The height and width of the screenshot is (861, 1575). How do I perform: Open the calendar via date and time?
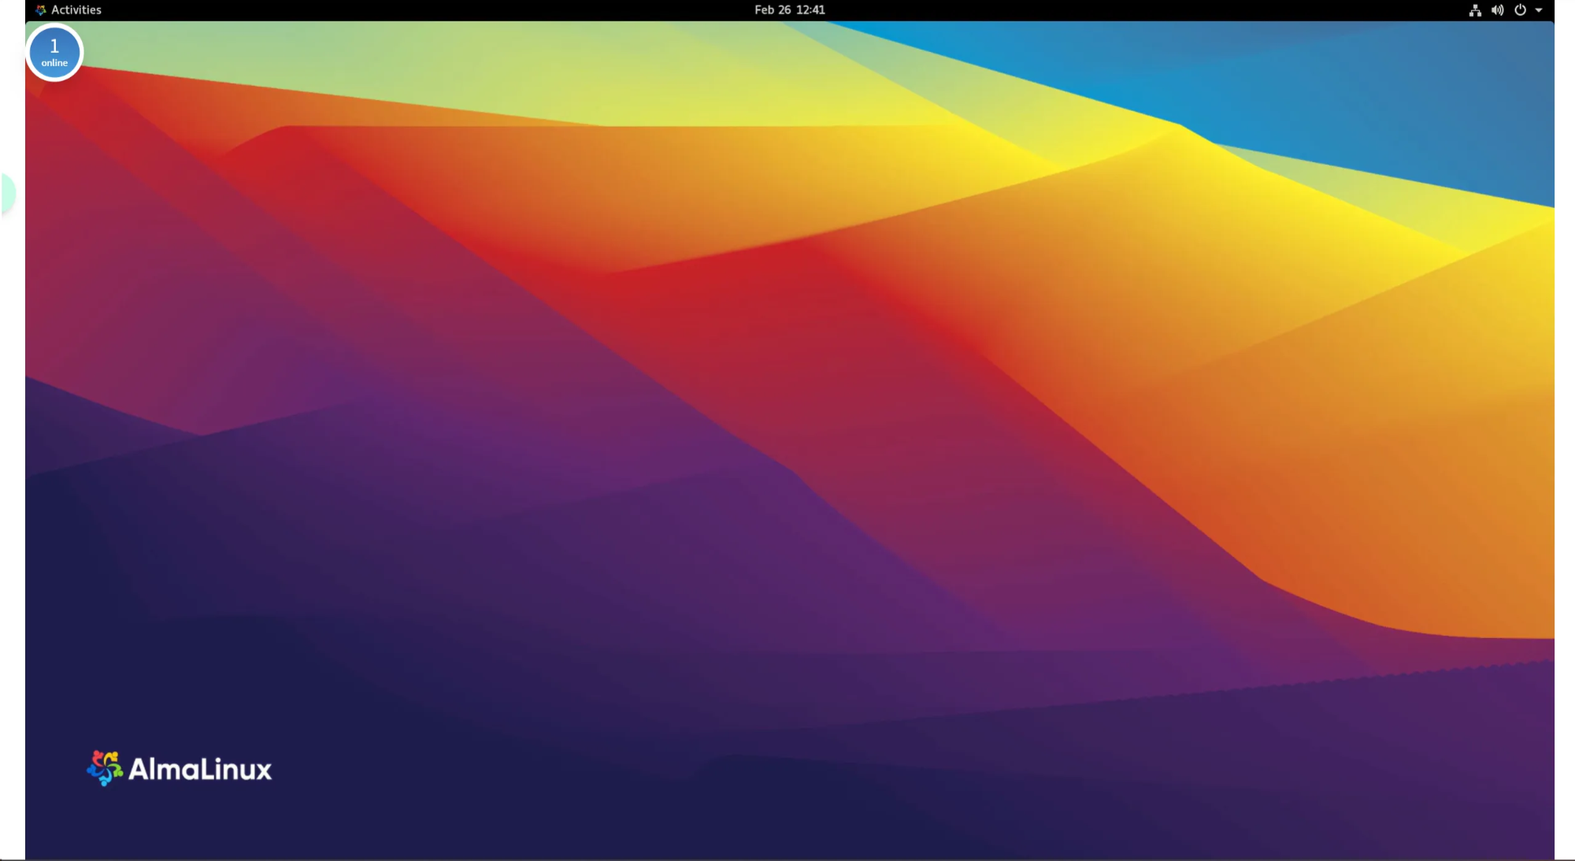click(789, 10)
